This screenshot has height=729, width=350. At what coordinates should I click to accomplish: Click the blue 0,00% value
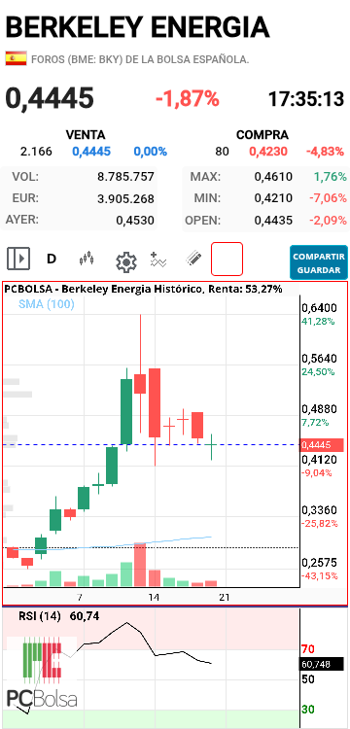click(150, 152)
